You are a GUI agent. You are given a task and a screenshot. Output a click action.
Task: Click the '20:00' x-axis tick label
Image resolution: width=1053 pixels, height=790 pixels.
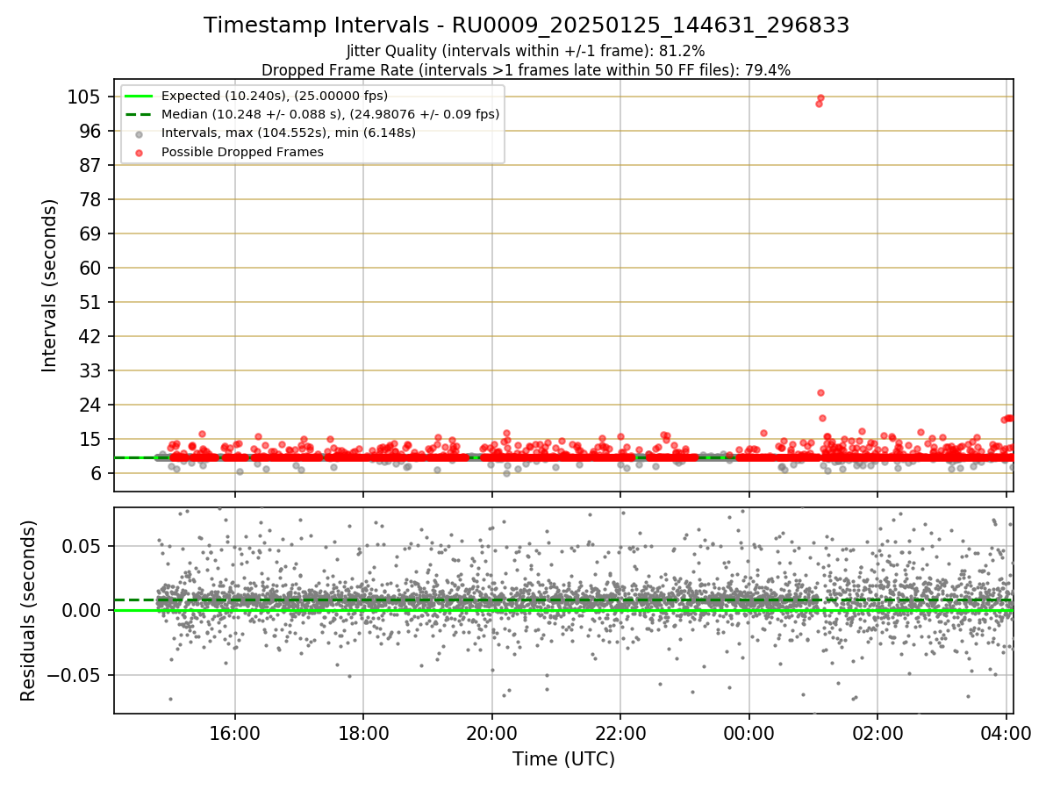(x=492, y=734)
